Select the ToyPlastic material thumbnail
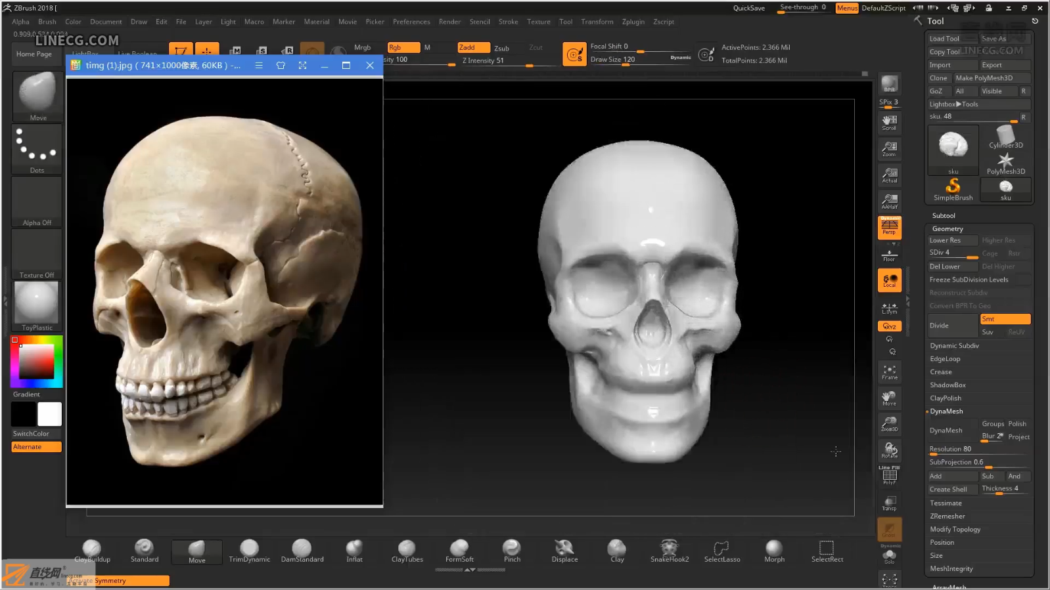Image resolution: width=1050 pixels, height=590 pixels. coord(37,306)
